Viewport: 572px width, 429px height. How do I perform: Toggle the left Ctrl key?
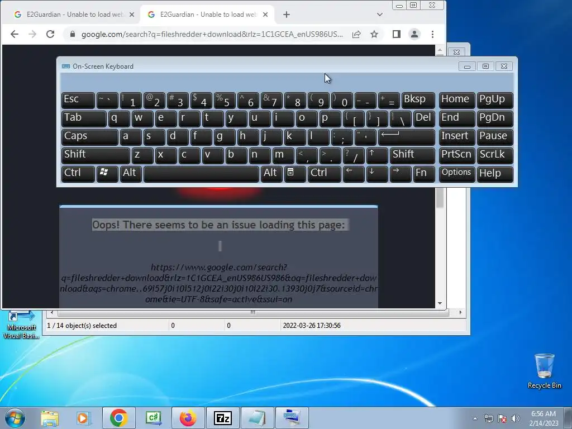coord(78,174)
